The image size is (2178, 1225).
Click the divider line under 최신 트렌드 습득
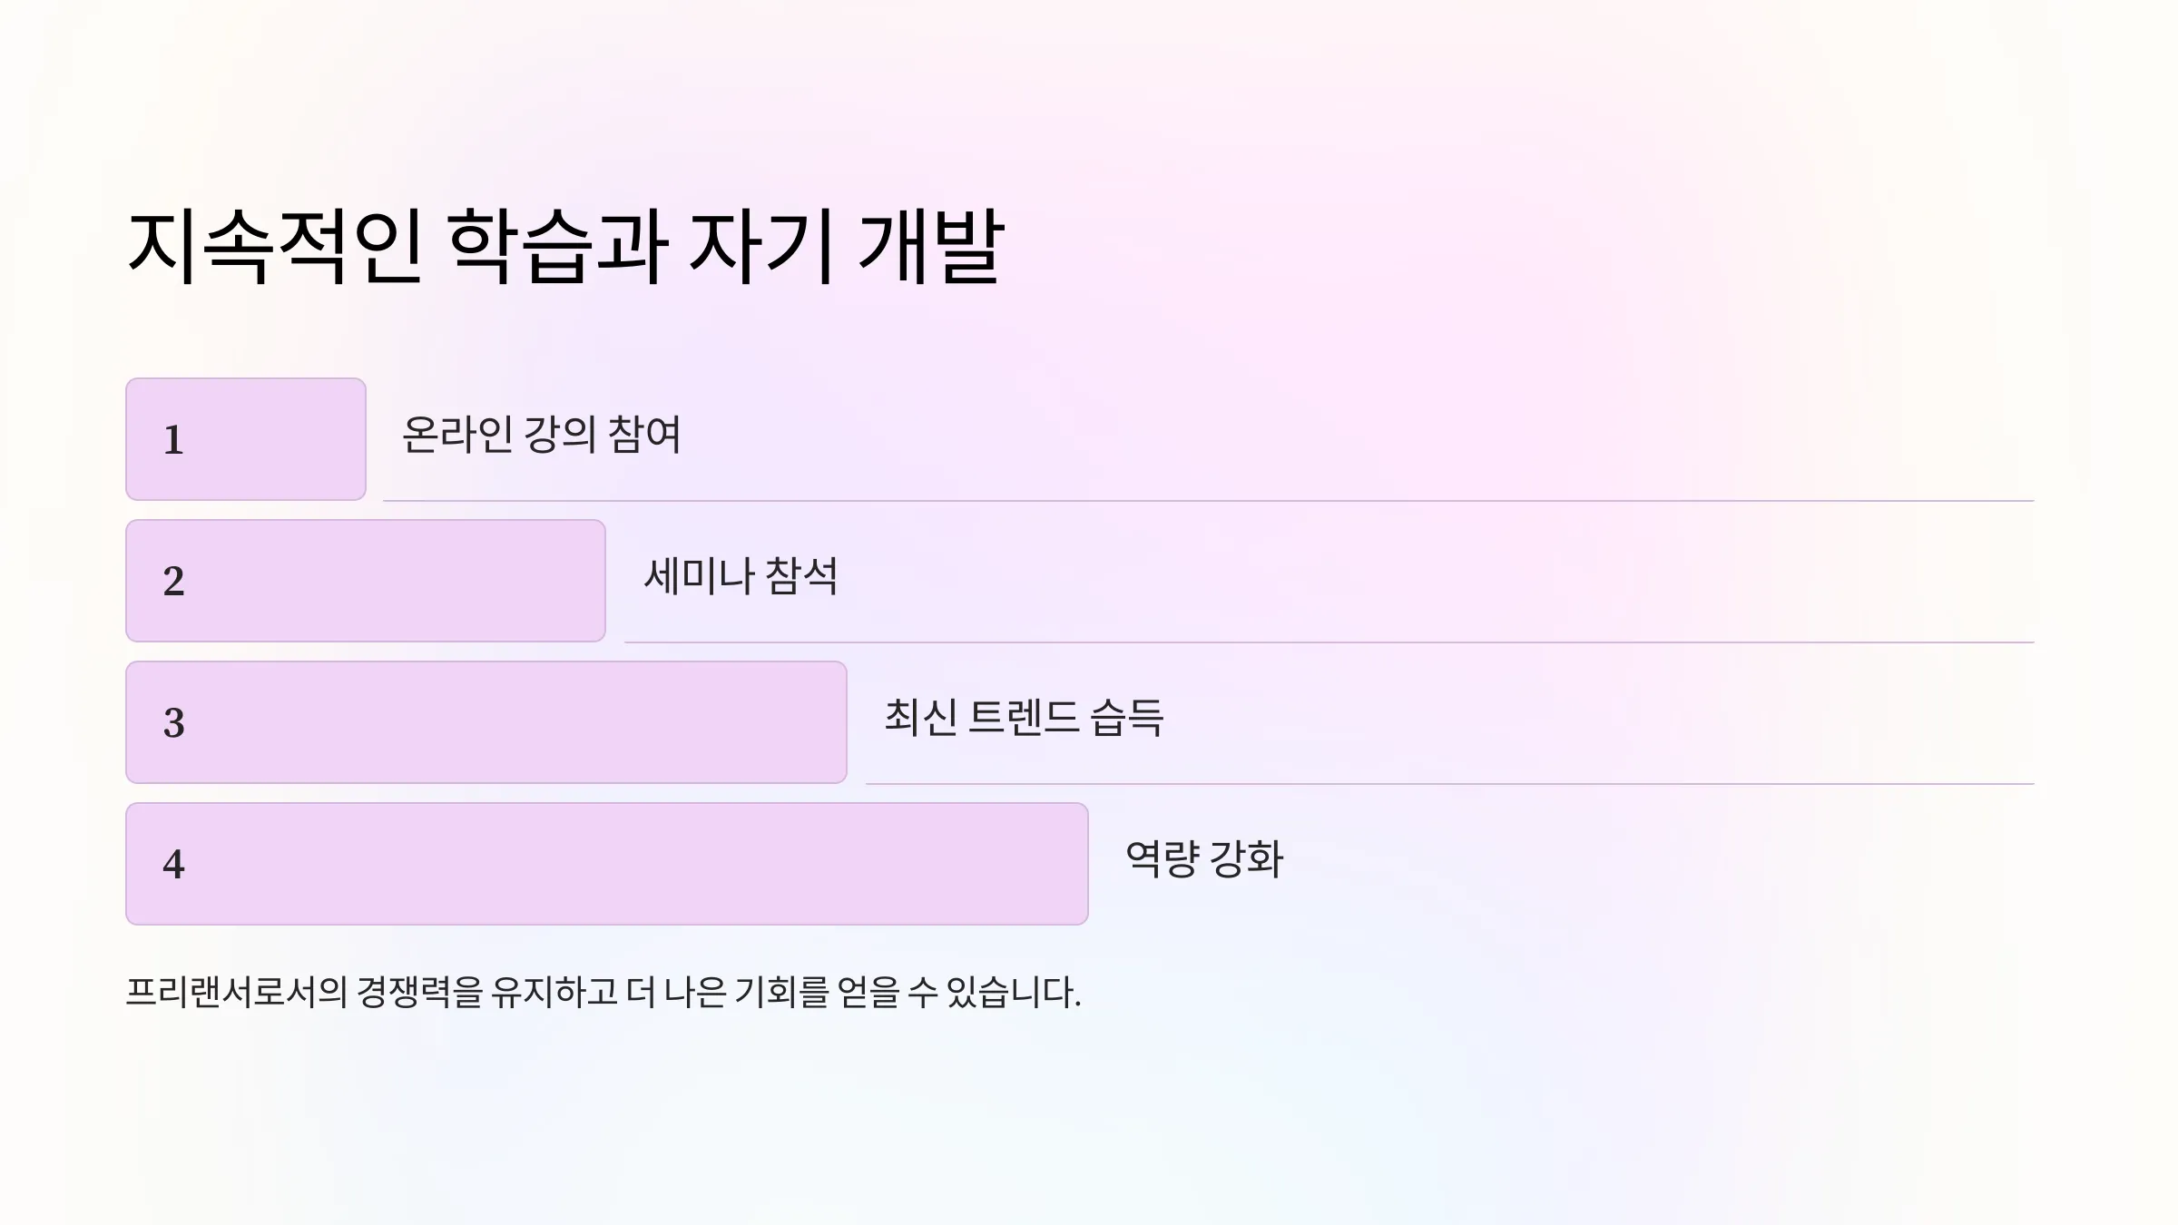pos(1449,784)
